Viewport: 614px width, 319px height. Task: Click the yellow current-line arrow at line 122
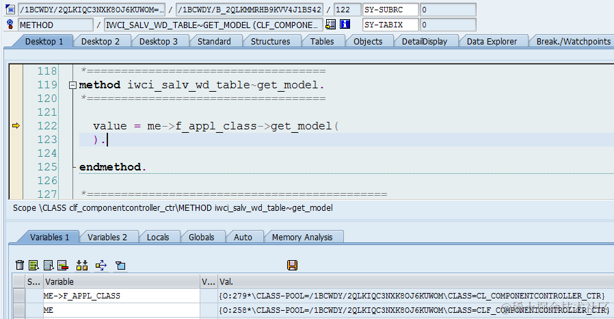[16, 126]
